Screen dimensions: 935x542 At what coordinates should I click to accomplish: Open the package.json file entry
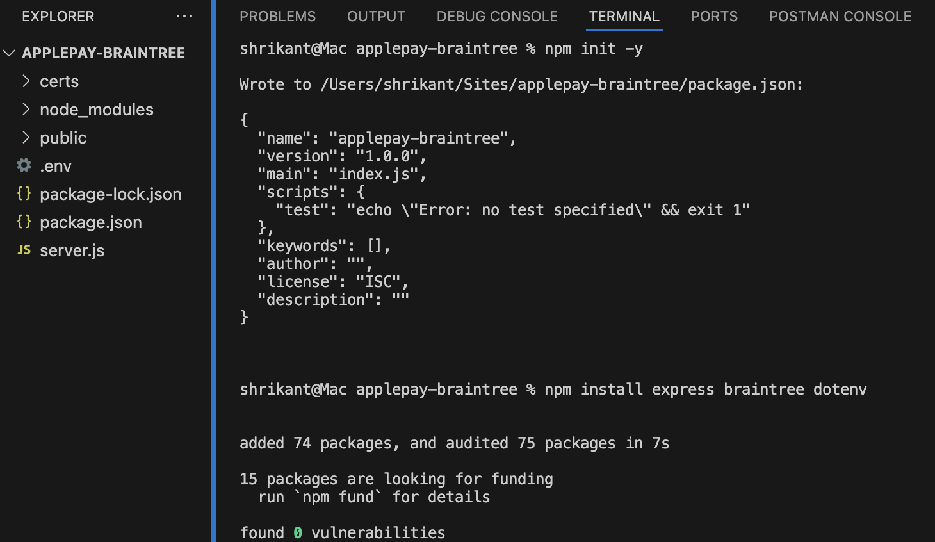pyautogui.click(x=91, y=222)
